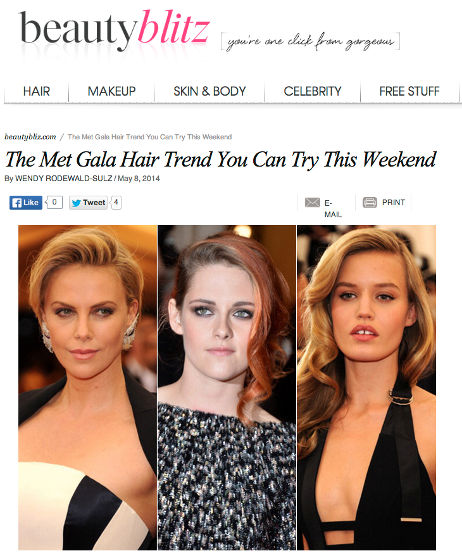Open the HAIR menu
Viewport: 462px width, 558px height.
pos(36,91)
